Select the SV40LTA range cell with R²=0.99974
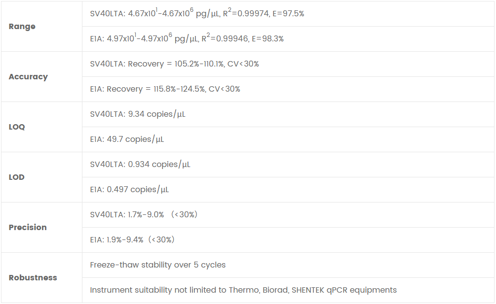The width and height of the screenshot is (496, 304). tap(197, 14)
